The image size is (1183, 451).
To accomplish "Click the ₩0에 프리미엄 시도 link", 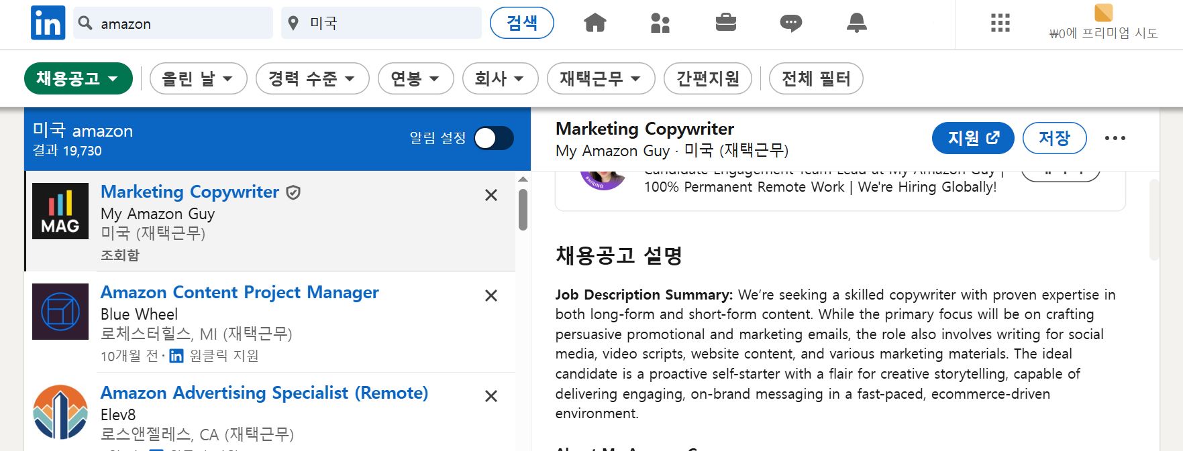I will [1104, 33].
